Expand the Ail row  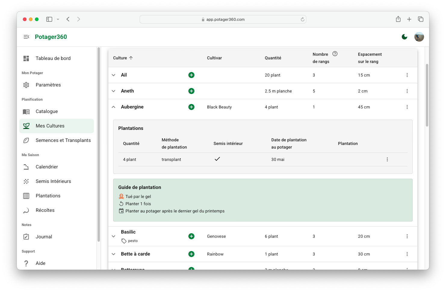coord(113,75)
